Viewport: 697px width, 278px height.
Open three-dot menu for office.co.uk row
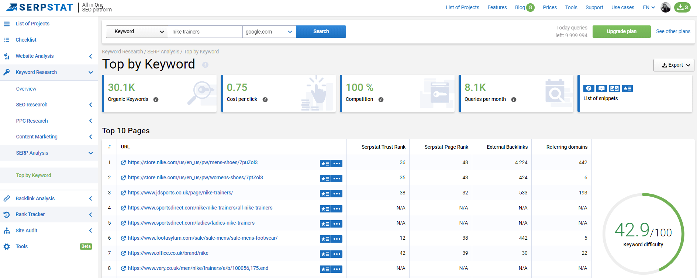[337, 254]
